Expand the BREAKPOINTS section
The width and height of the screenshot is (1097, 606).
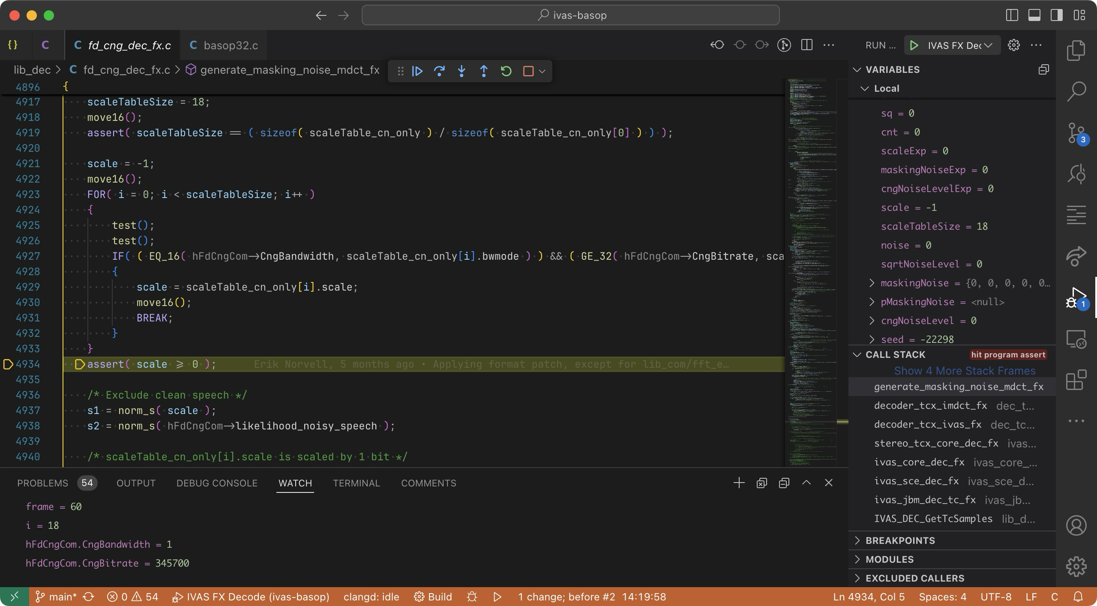900,540
